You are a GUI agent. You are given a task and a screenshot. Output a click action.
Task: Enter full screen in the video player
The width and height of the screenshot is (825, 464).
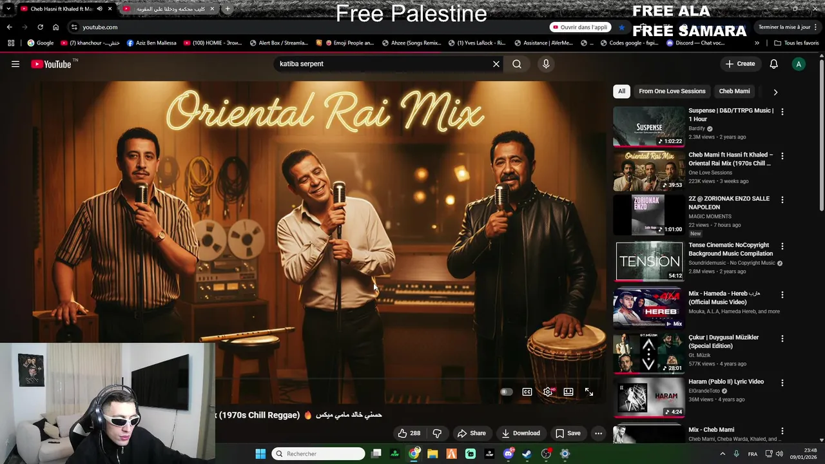(589, 392)
